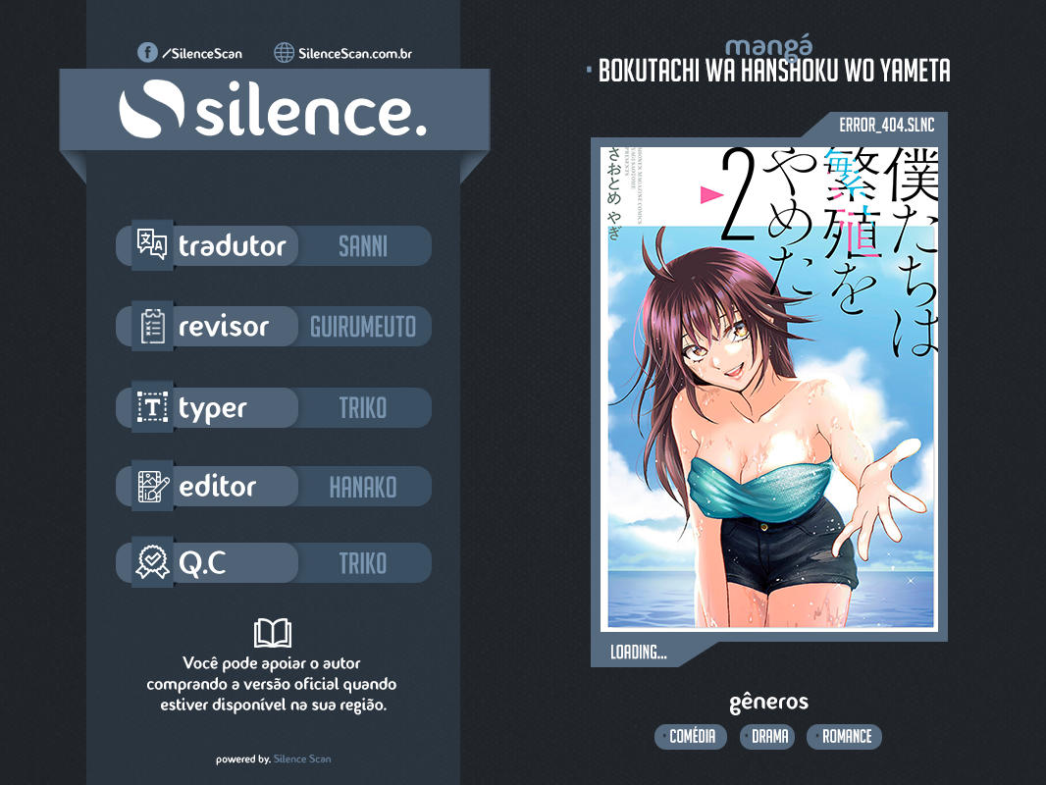Click the typer label
This screenshot has width=1046, height=785.
(x=212, y=409)
